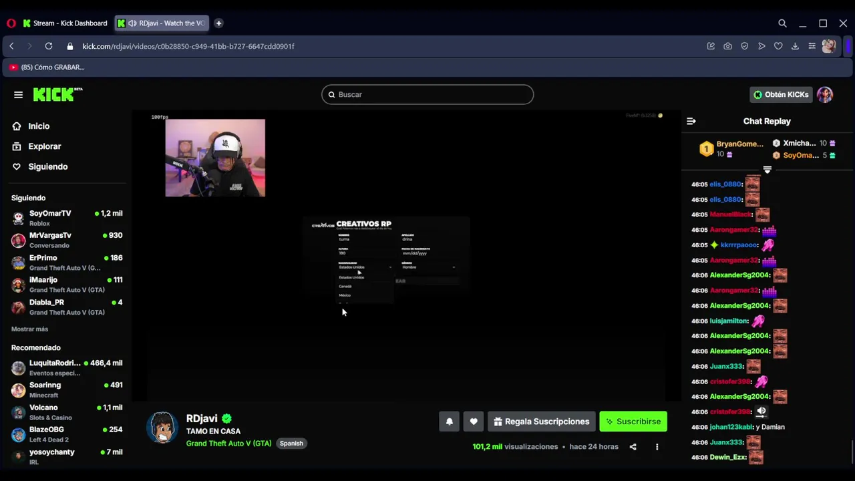Image resolution: width=855 pixels, height=481 pixels.
Task: Open MrVargasTv channel in sidebar
Action: (67, 240)
